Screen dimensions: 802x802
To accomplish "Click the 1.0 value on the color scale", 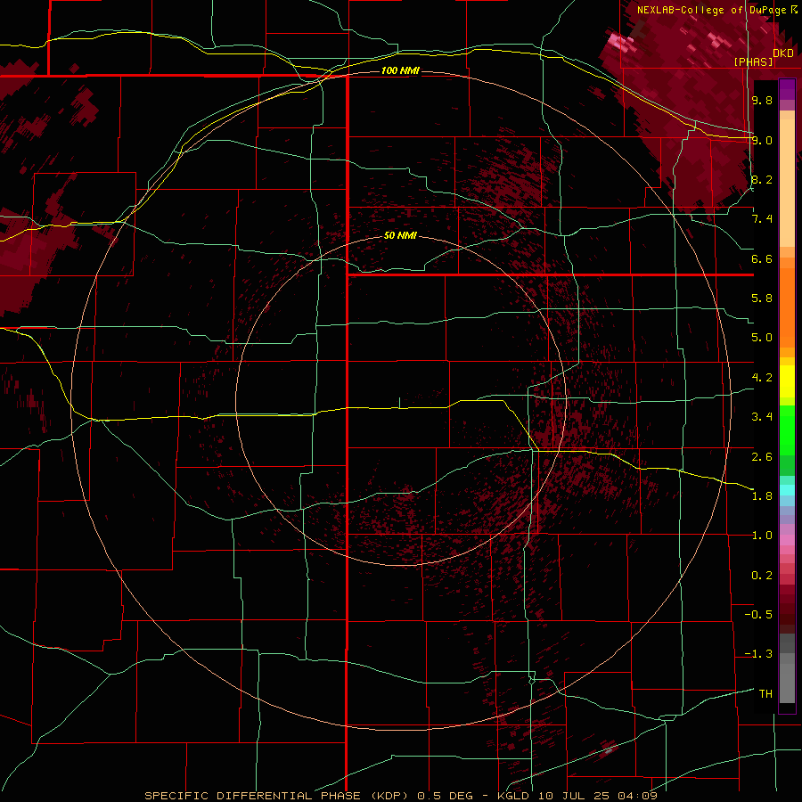I will (762, 536).
